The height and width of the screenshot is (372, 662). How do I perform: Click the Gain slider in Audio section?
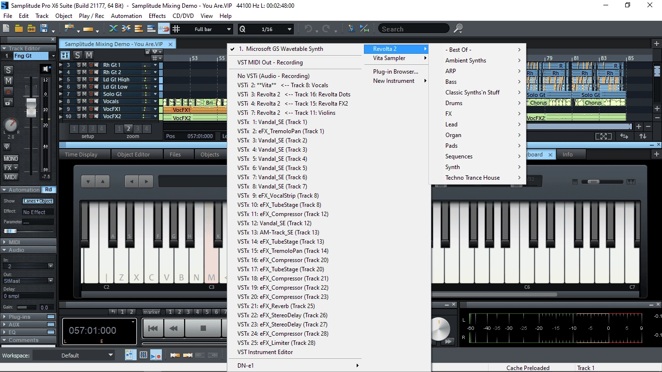tap(27, 307)
